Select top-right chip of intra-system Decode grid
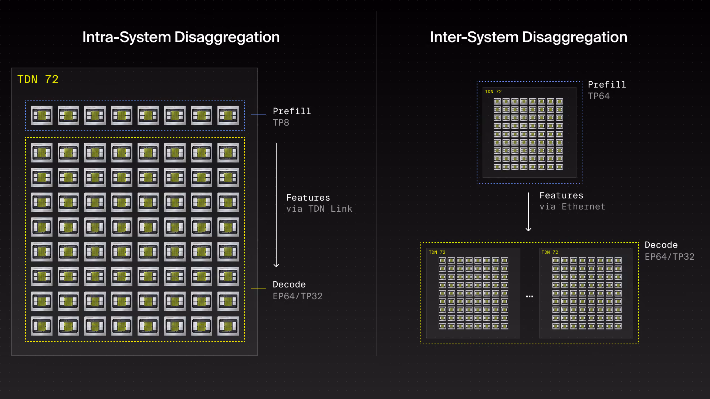Image resolution: width=710 pixels, height=399 pixels. [x=228, y=153]
